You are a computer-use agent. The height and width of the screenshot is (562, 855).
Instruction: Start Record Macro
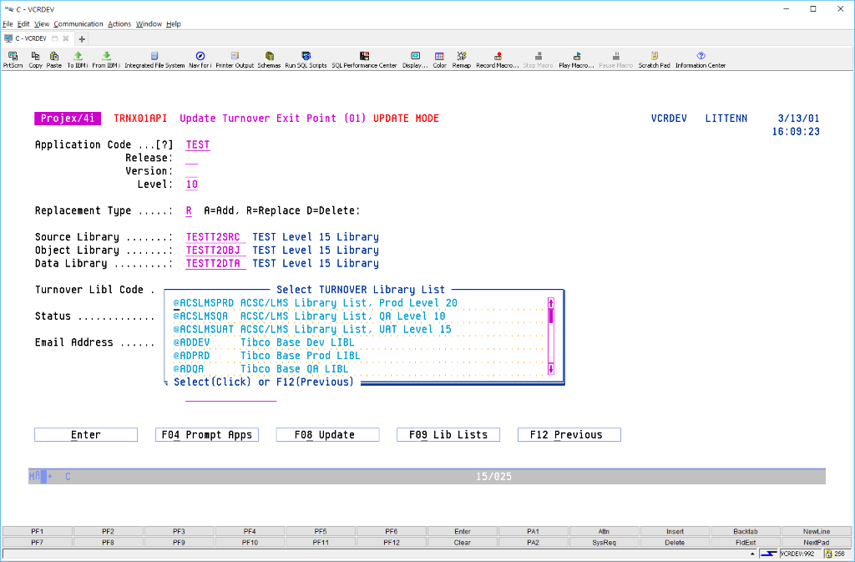(x=498, y=59)
